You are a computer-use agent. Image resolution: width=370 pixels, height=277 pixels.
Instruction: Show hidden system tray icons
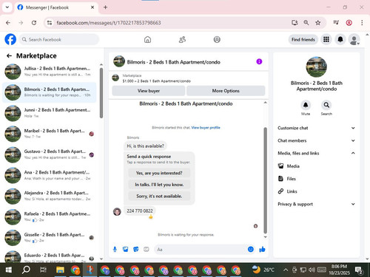pyautogui.click(x=286, y=270)
